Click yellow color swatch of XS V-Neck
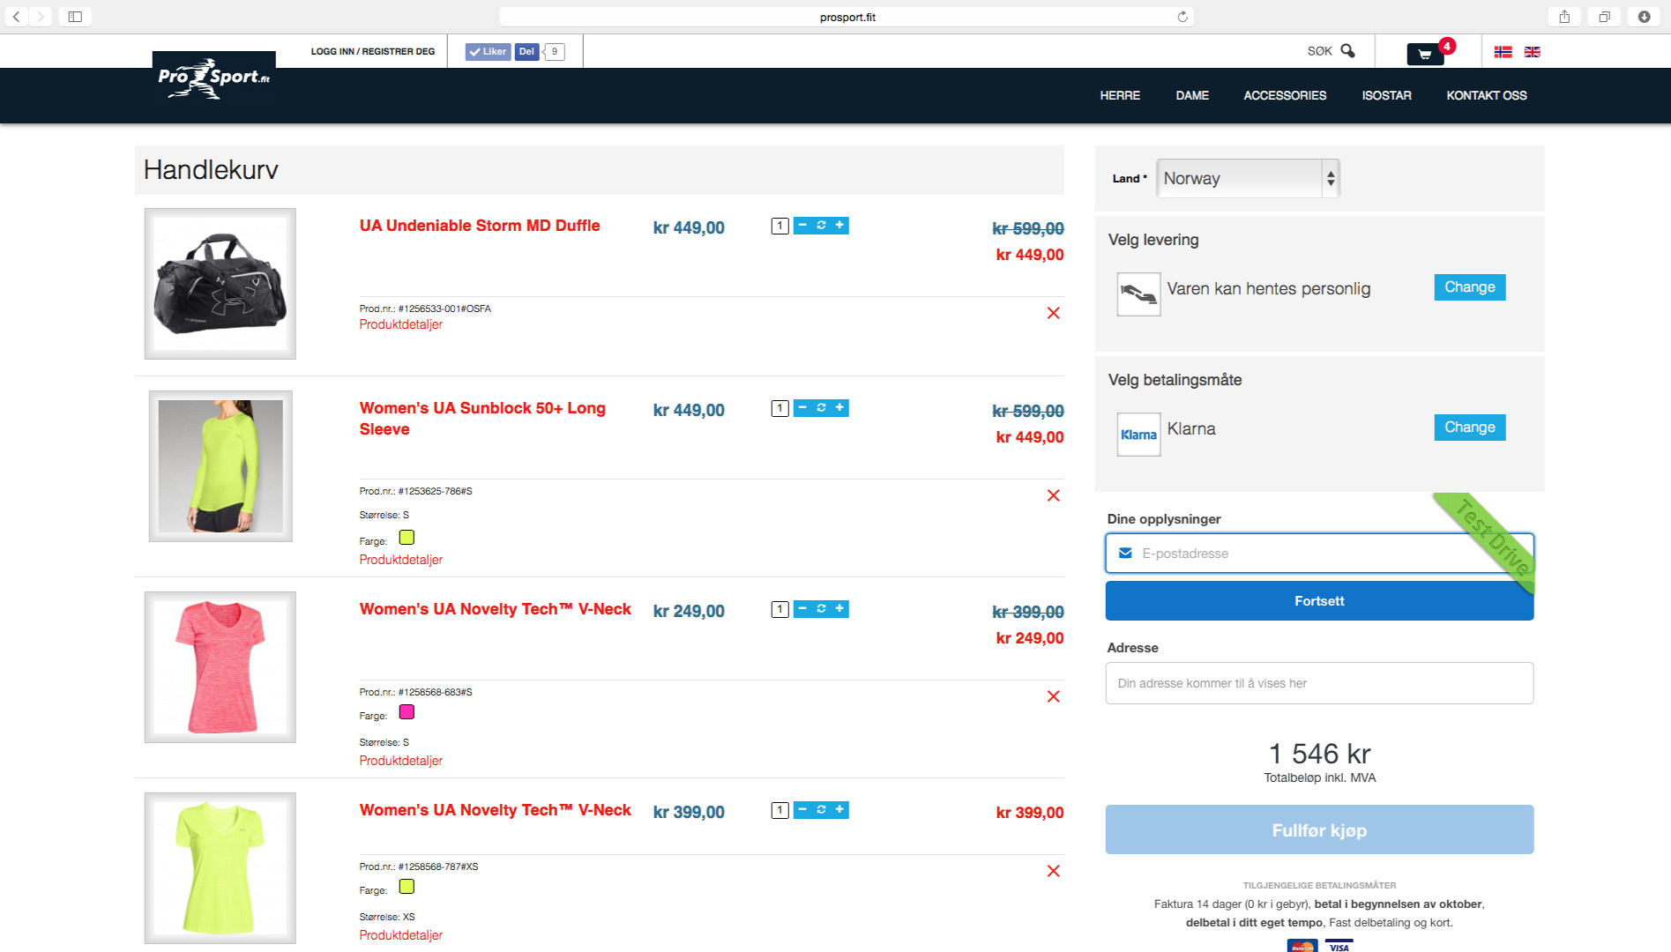Viewport: 1671px width, 952px height. click(x=407, y=887)
